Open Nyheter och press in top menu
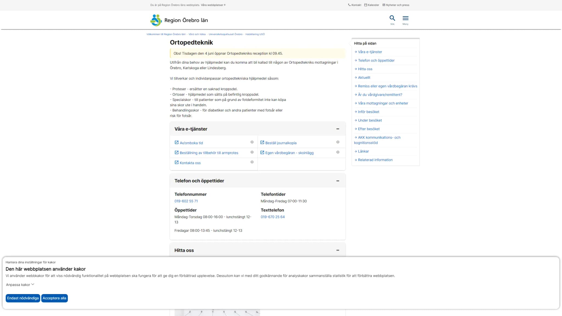Screen dimensions: 562x316 point(396,5)
